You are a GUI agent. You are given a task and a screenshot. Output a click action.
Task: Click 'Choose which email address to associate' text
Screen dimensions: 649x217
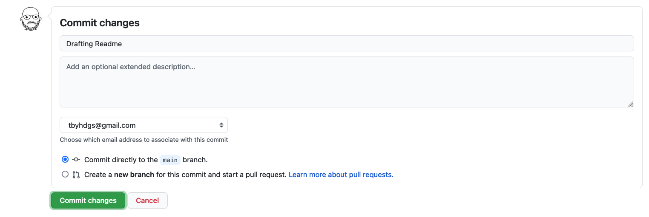tap(144, 140)
